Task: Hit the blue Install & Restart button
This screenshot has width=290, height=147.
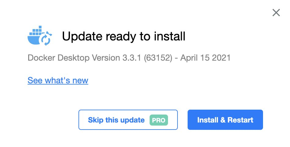Action: pos(225,120)
